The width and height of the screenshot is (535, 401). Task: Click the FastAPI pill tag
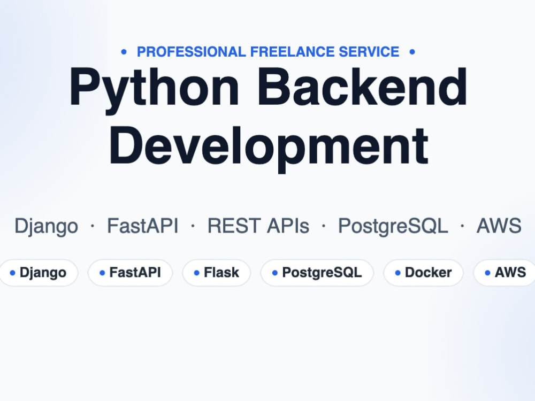pos(130,273)
